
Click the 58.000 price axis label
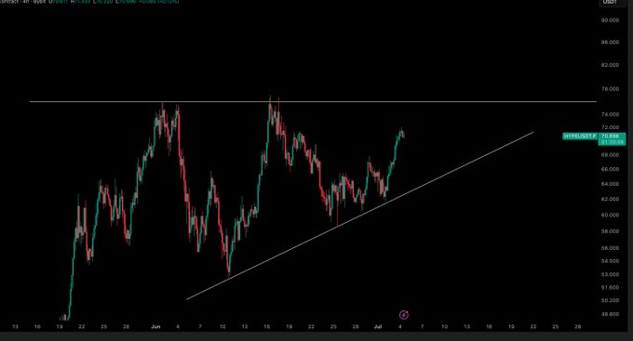(610, 231)
